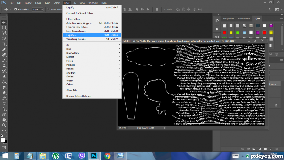
Task: Open File Explorer from the taskbar
Action: 43,156
